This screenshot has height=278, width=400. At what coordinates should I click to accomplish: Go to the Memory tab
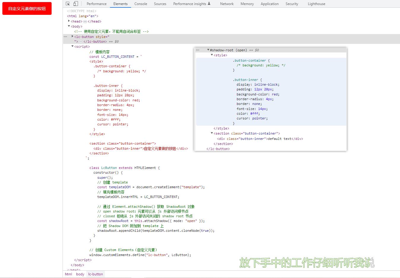coord(247,4)
